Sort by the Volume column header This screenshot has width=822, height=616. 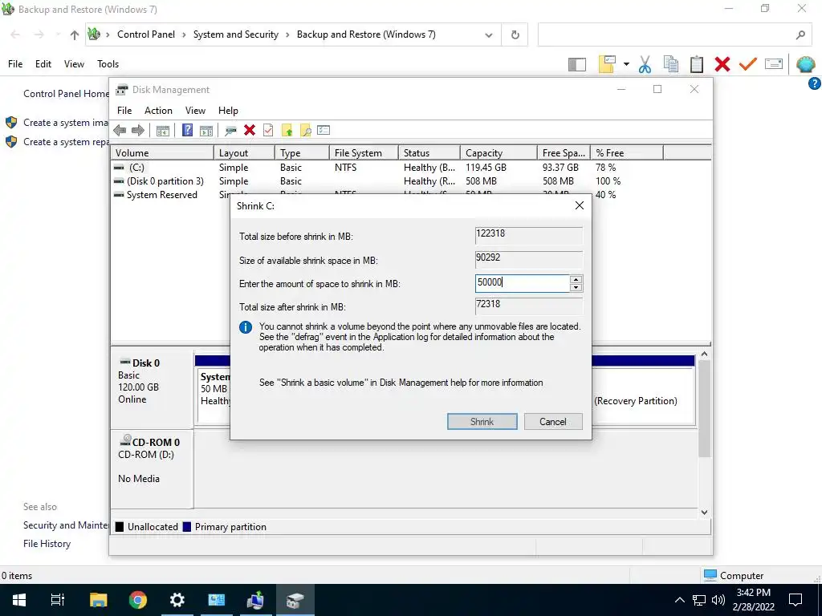tap(162, 153)
